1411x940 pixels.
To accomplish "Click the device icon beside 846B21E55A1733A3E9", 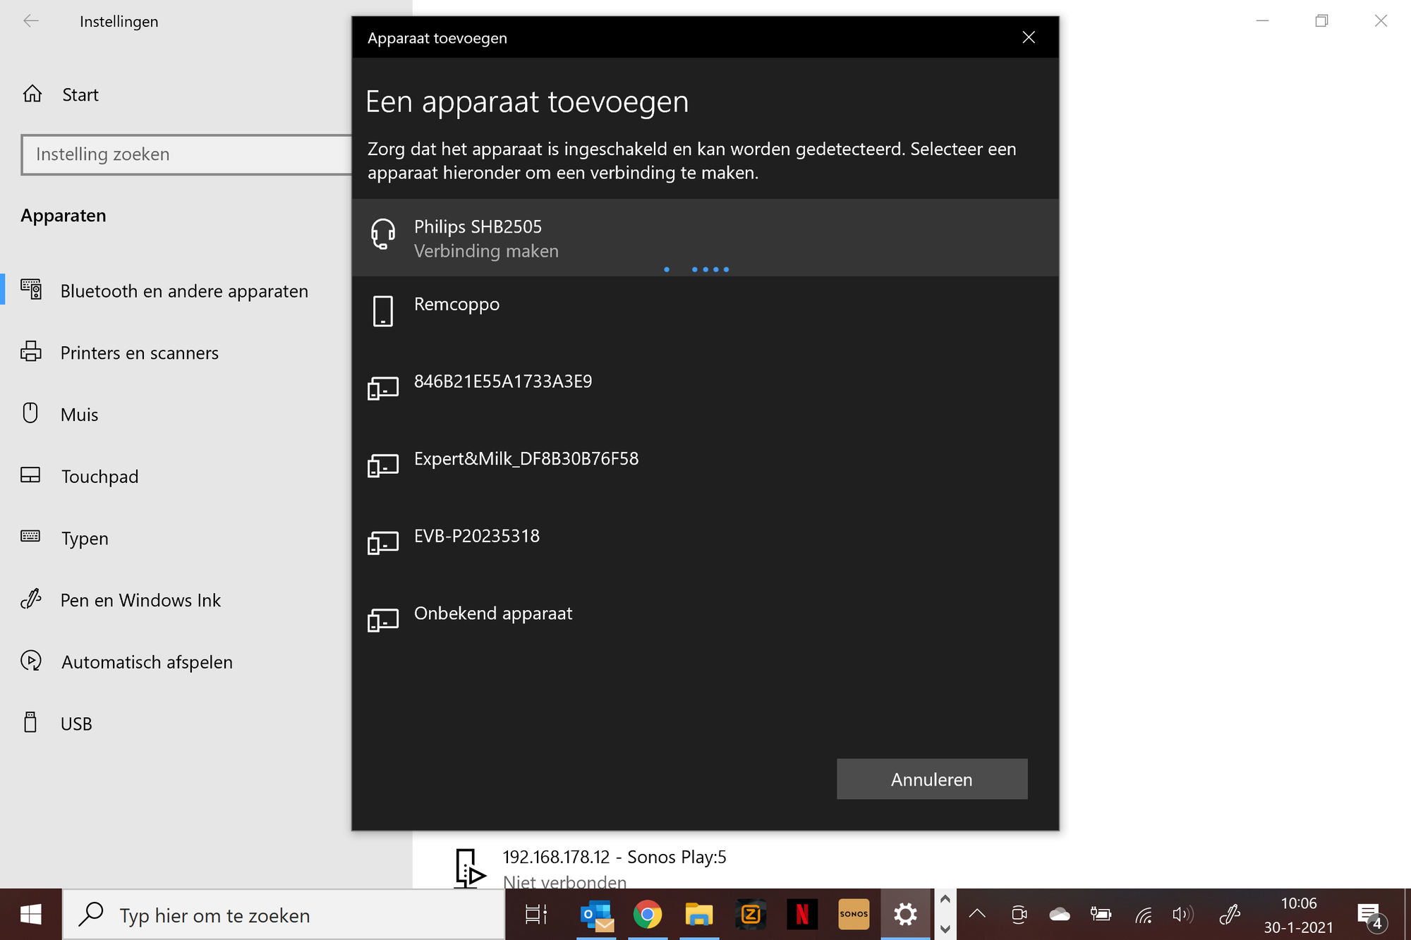I will click(x=383, y=389).
